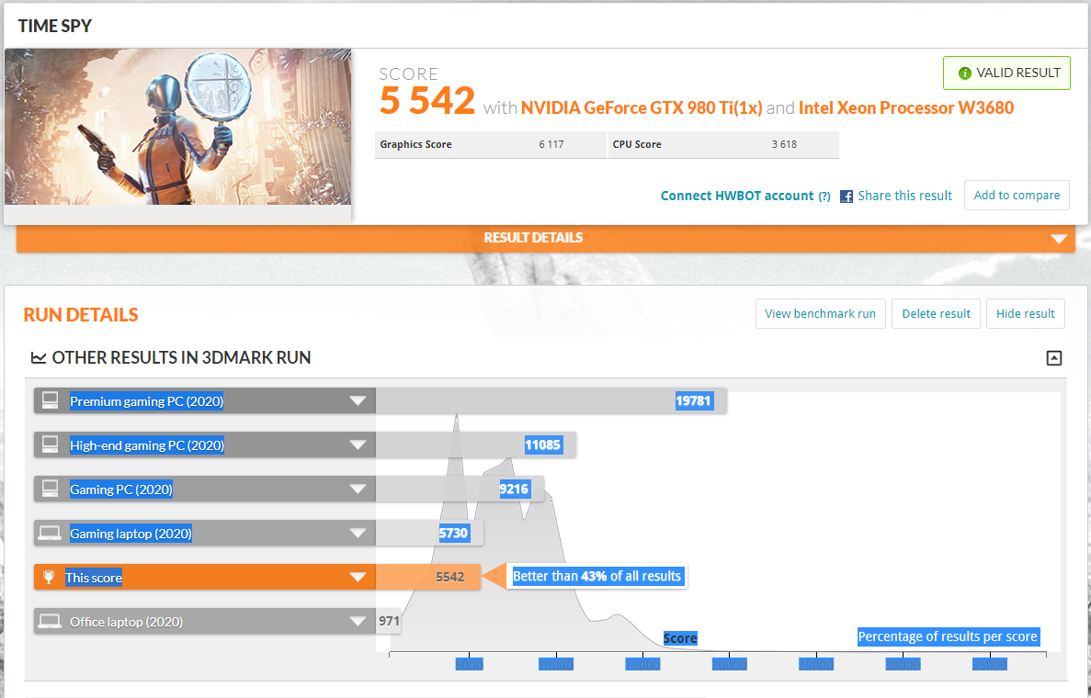
Task: Click the laptop icon for Gaming laptop (2020)
Action: 51,534
